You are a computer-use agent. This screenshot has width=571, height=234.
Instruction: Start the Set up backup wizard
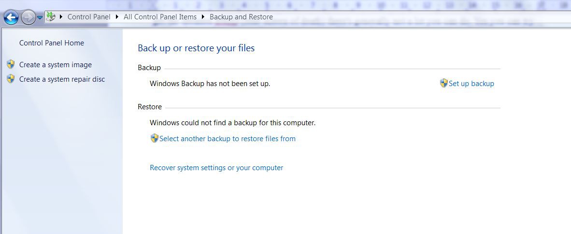[x=471, y=84]
